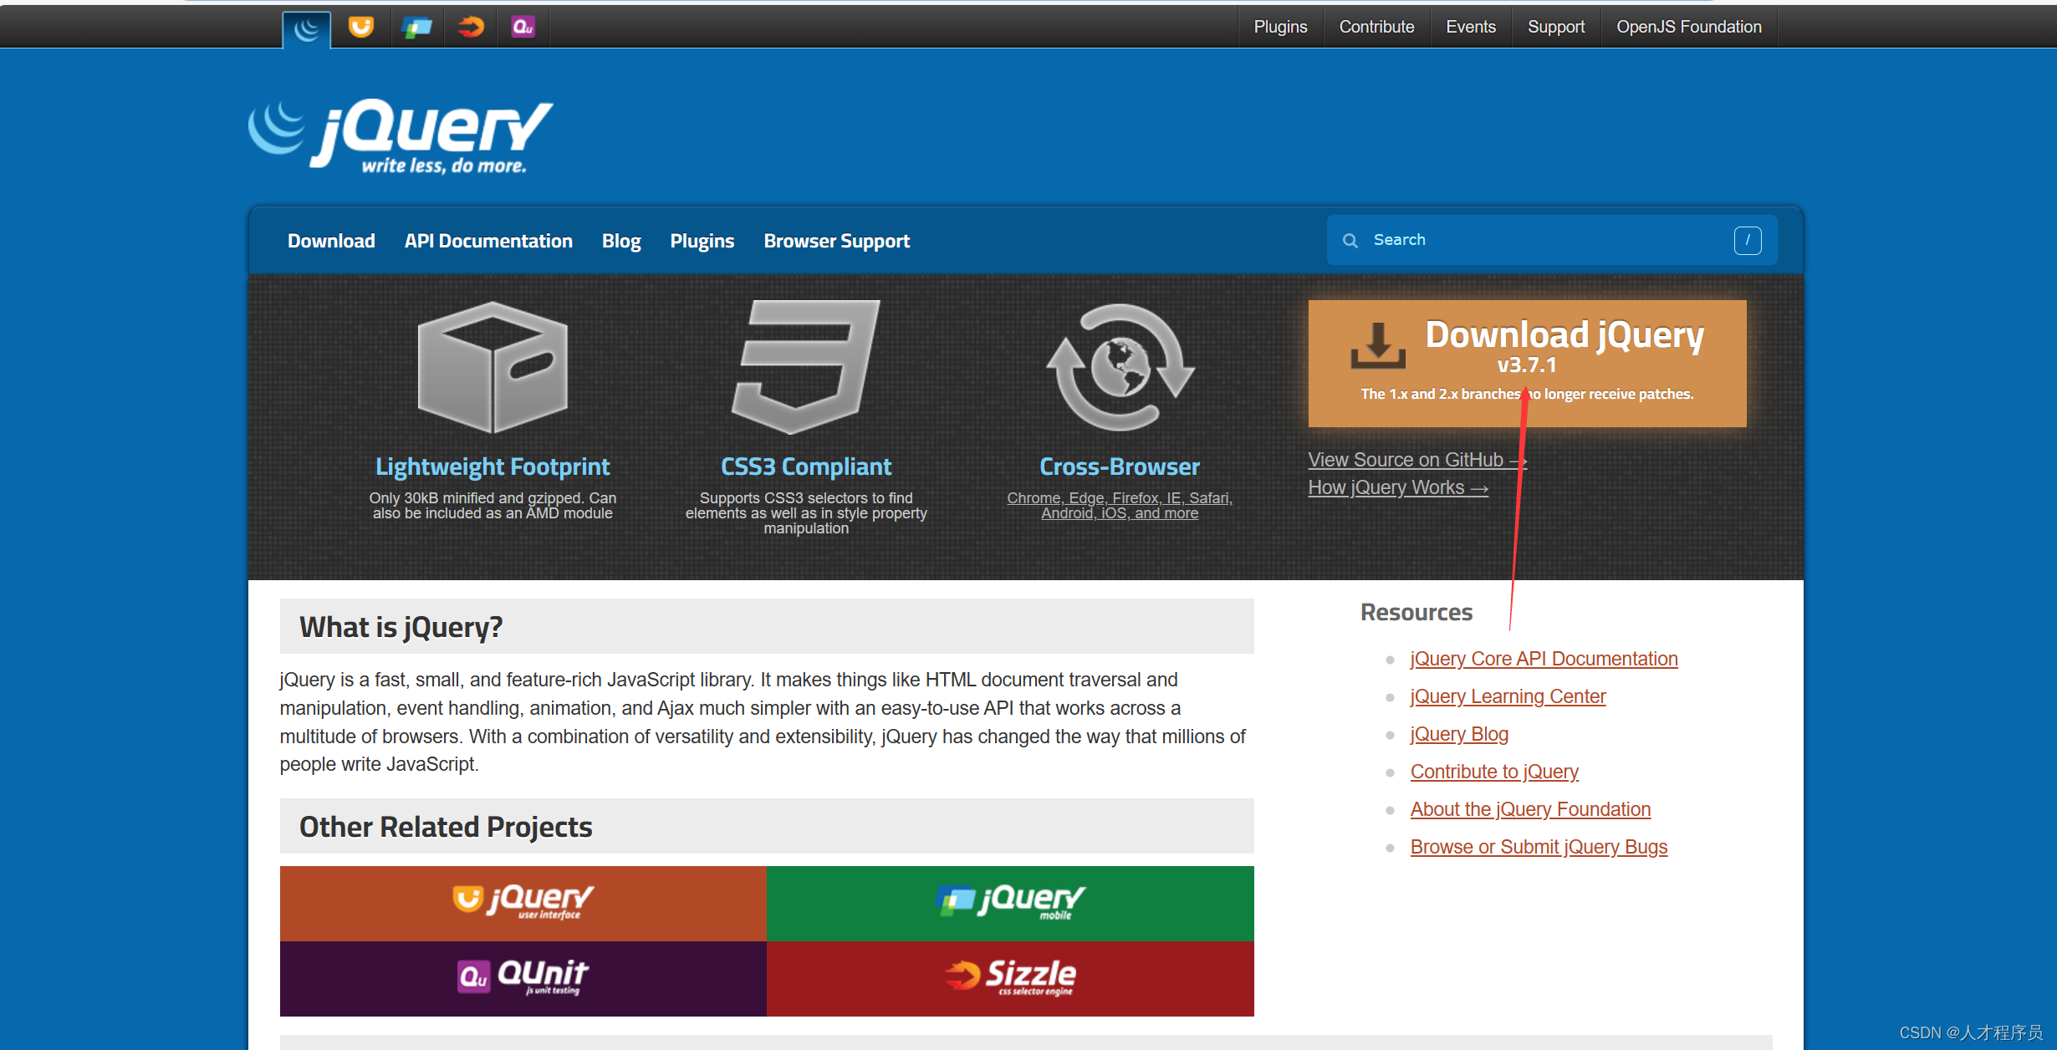Open the QUnit icon in top bar
The image size is (2057, 1050).
[523, 27]
